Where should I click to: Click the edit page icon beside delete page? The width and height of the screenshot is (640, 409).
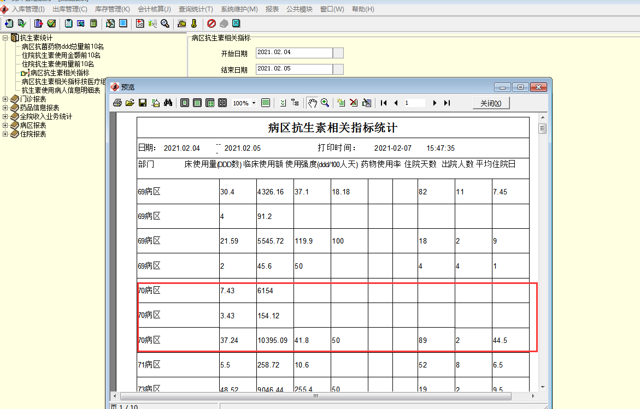pyautogui.click(x=367, y=103)
